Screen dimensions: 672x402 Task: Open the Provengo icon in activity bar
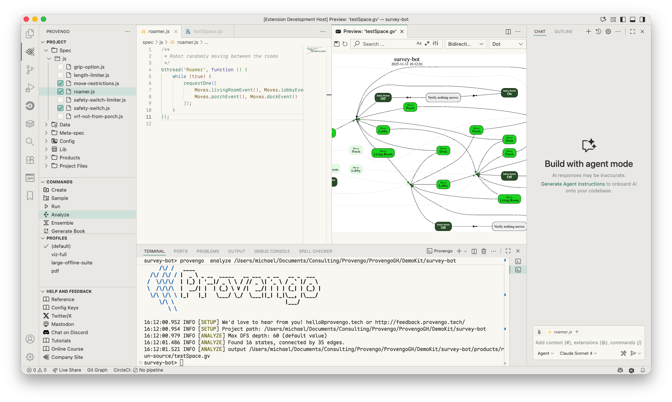click(30, 51)
